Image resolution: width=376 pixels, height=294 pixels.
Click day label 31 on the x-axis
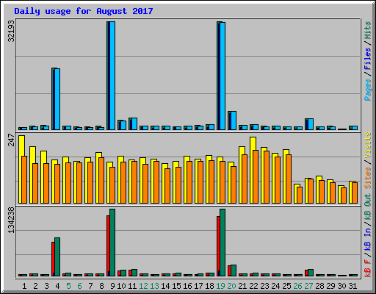tap(352, 286)
